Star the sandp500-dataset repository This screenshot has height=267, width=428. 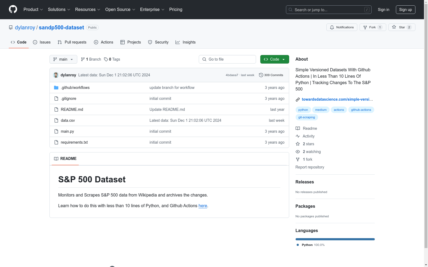point(402,27)
